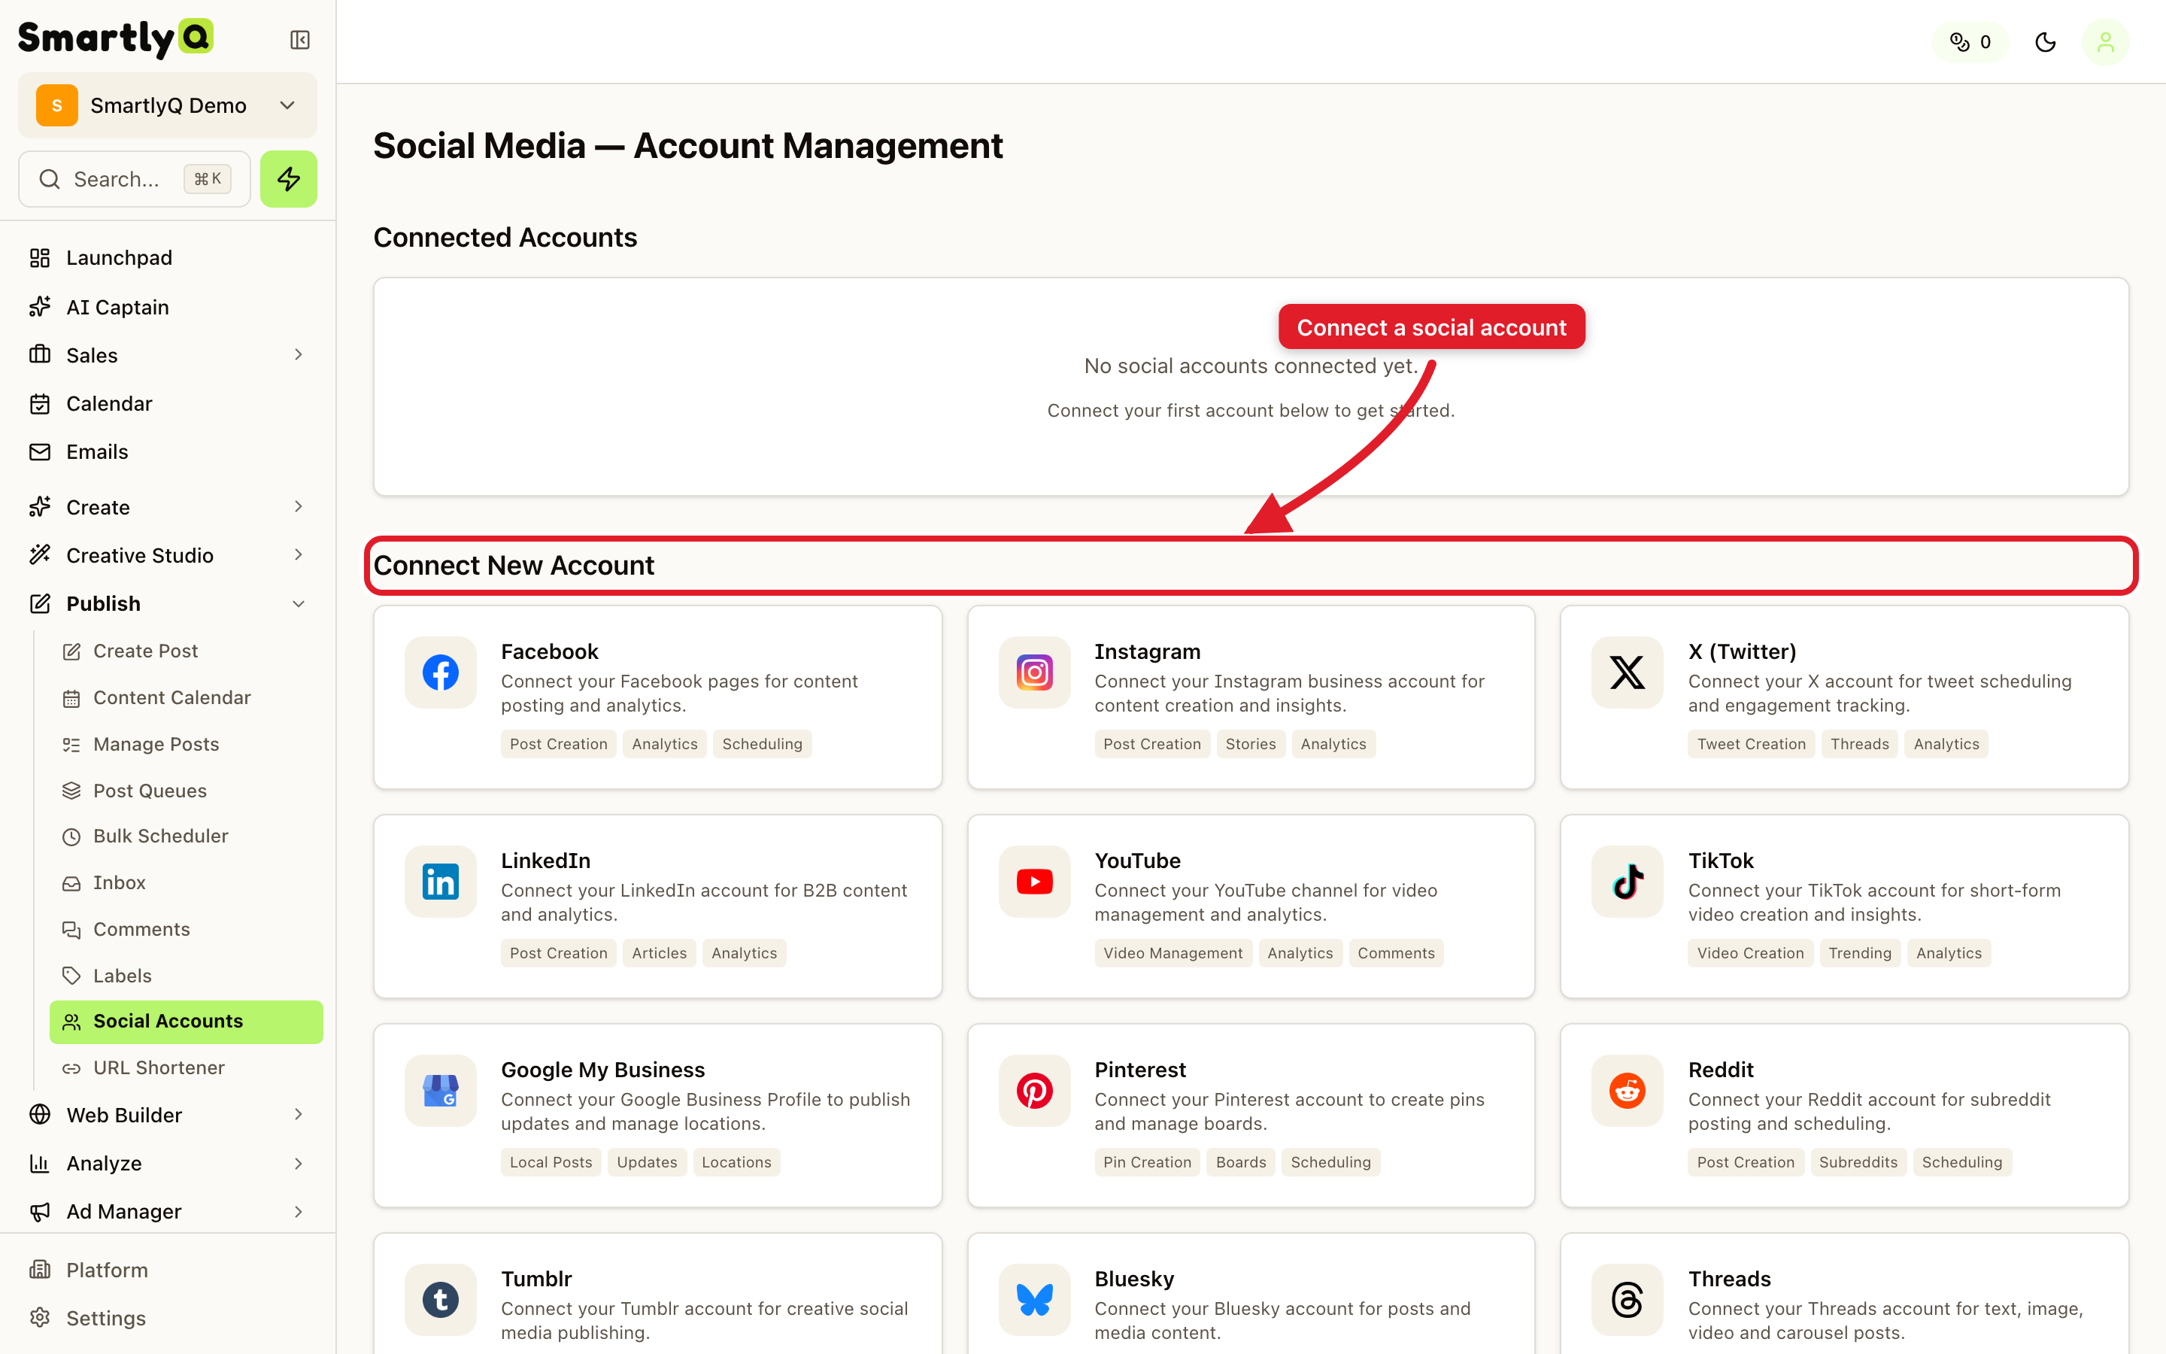The image size is (2166, 1354).
Task: Expand the Sales menu chevron
Action: 298,354
